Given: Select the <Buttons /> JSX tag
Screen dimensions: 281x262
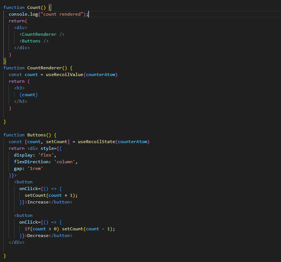Looking at the screenshot, I should 34,41.
